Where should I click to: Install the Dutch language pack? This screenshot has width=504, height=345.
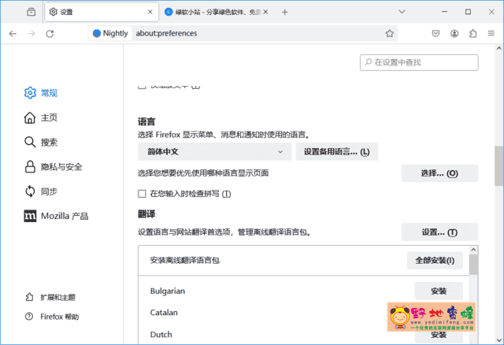[439, 335]
